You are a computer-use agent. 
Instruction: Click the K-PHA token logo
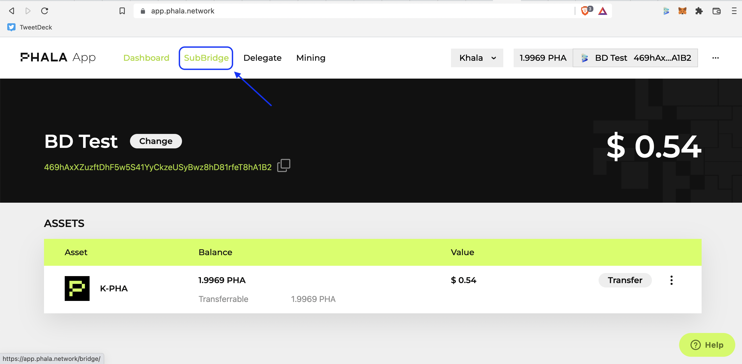point(77,289)
